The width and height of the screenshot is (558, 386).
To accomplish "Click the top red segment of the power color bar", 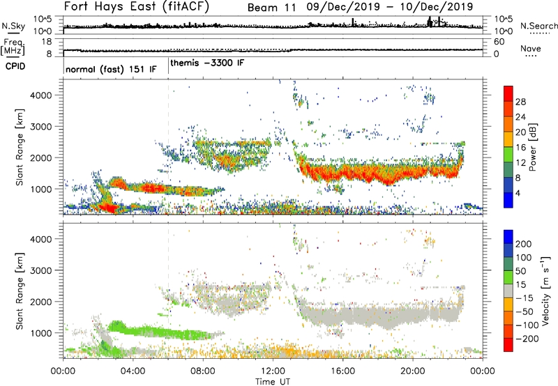I will point(508,93).
